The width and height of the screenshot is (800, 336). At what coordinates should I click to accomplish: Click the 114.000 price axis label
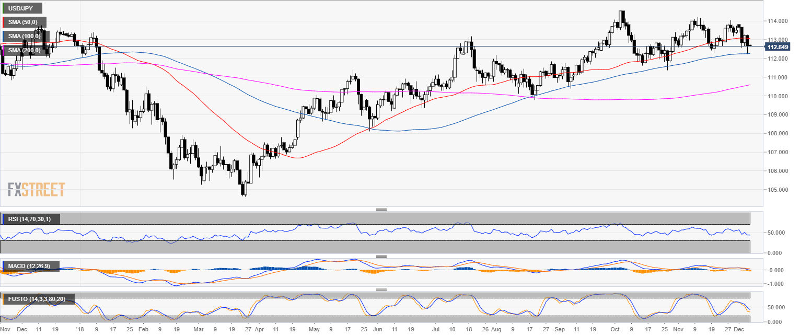[x=777, y=21]
